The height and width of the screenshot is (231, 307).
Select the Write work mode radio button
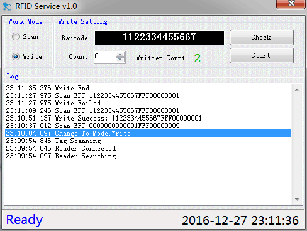pos(16,56)
